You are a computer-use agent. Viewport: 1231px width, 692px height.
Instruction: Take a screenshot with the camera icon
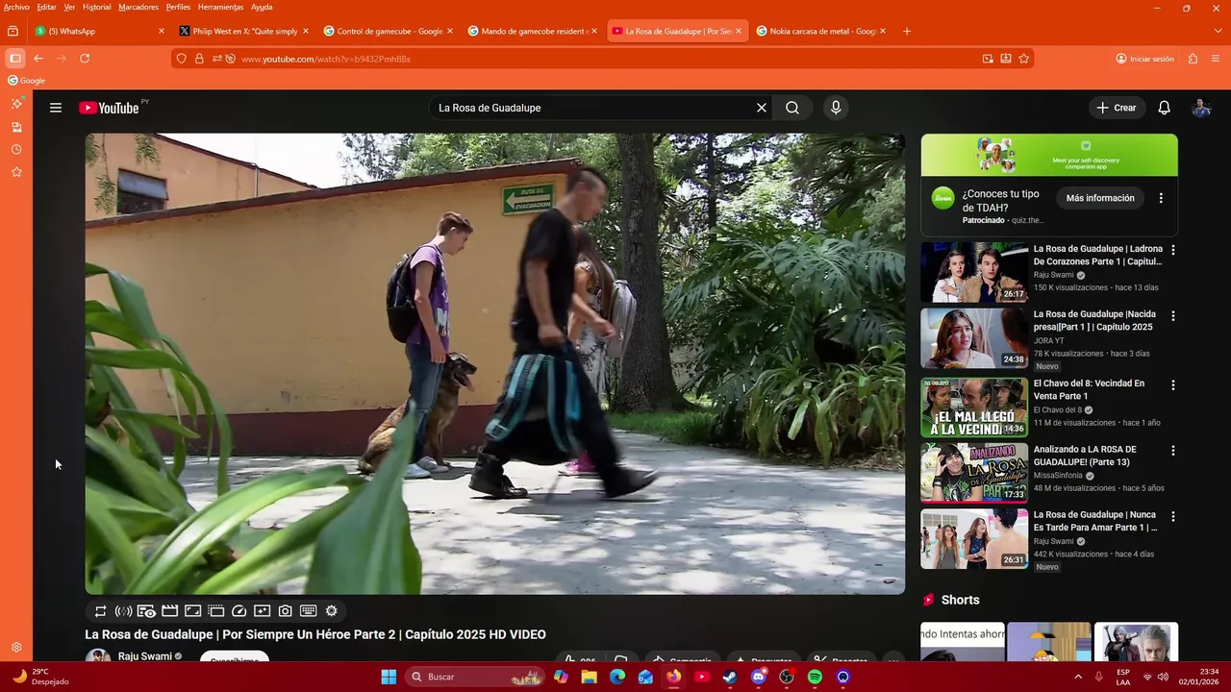point(286,611)
